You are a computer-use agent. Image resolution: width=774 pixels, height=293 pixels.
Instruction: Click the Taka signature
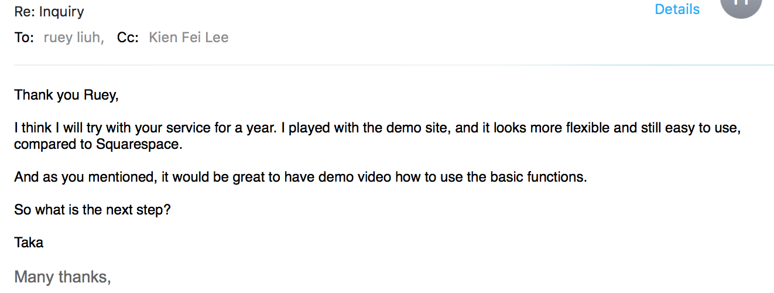[x=29, y=242]
